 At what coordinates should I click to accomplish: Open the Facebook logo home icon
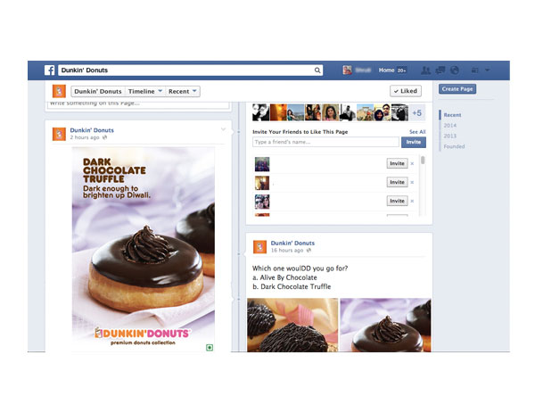(x=49, y=70)
